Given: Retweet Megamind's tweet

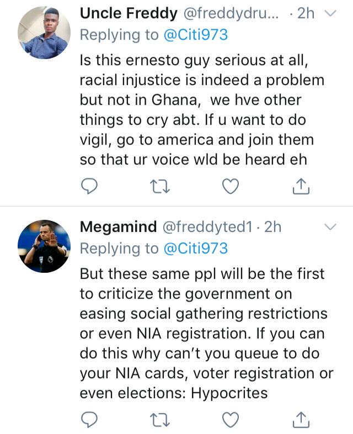Looking at the screenshot, I should tap(159, 420).
